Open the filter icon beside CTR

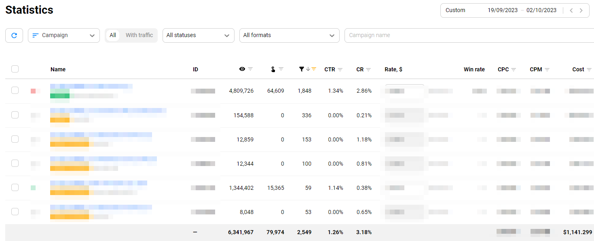tap(340, 70)
